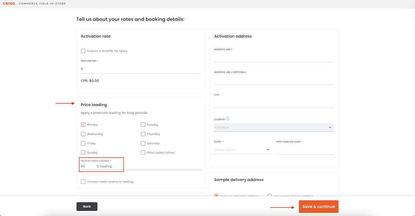This screenshot has height=216, width=415.
Task: Toggle Increase reach relative to loading
Action: pos(83,182)
